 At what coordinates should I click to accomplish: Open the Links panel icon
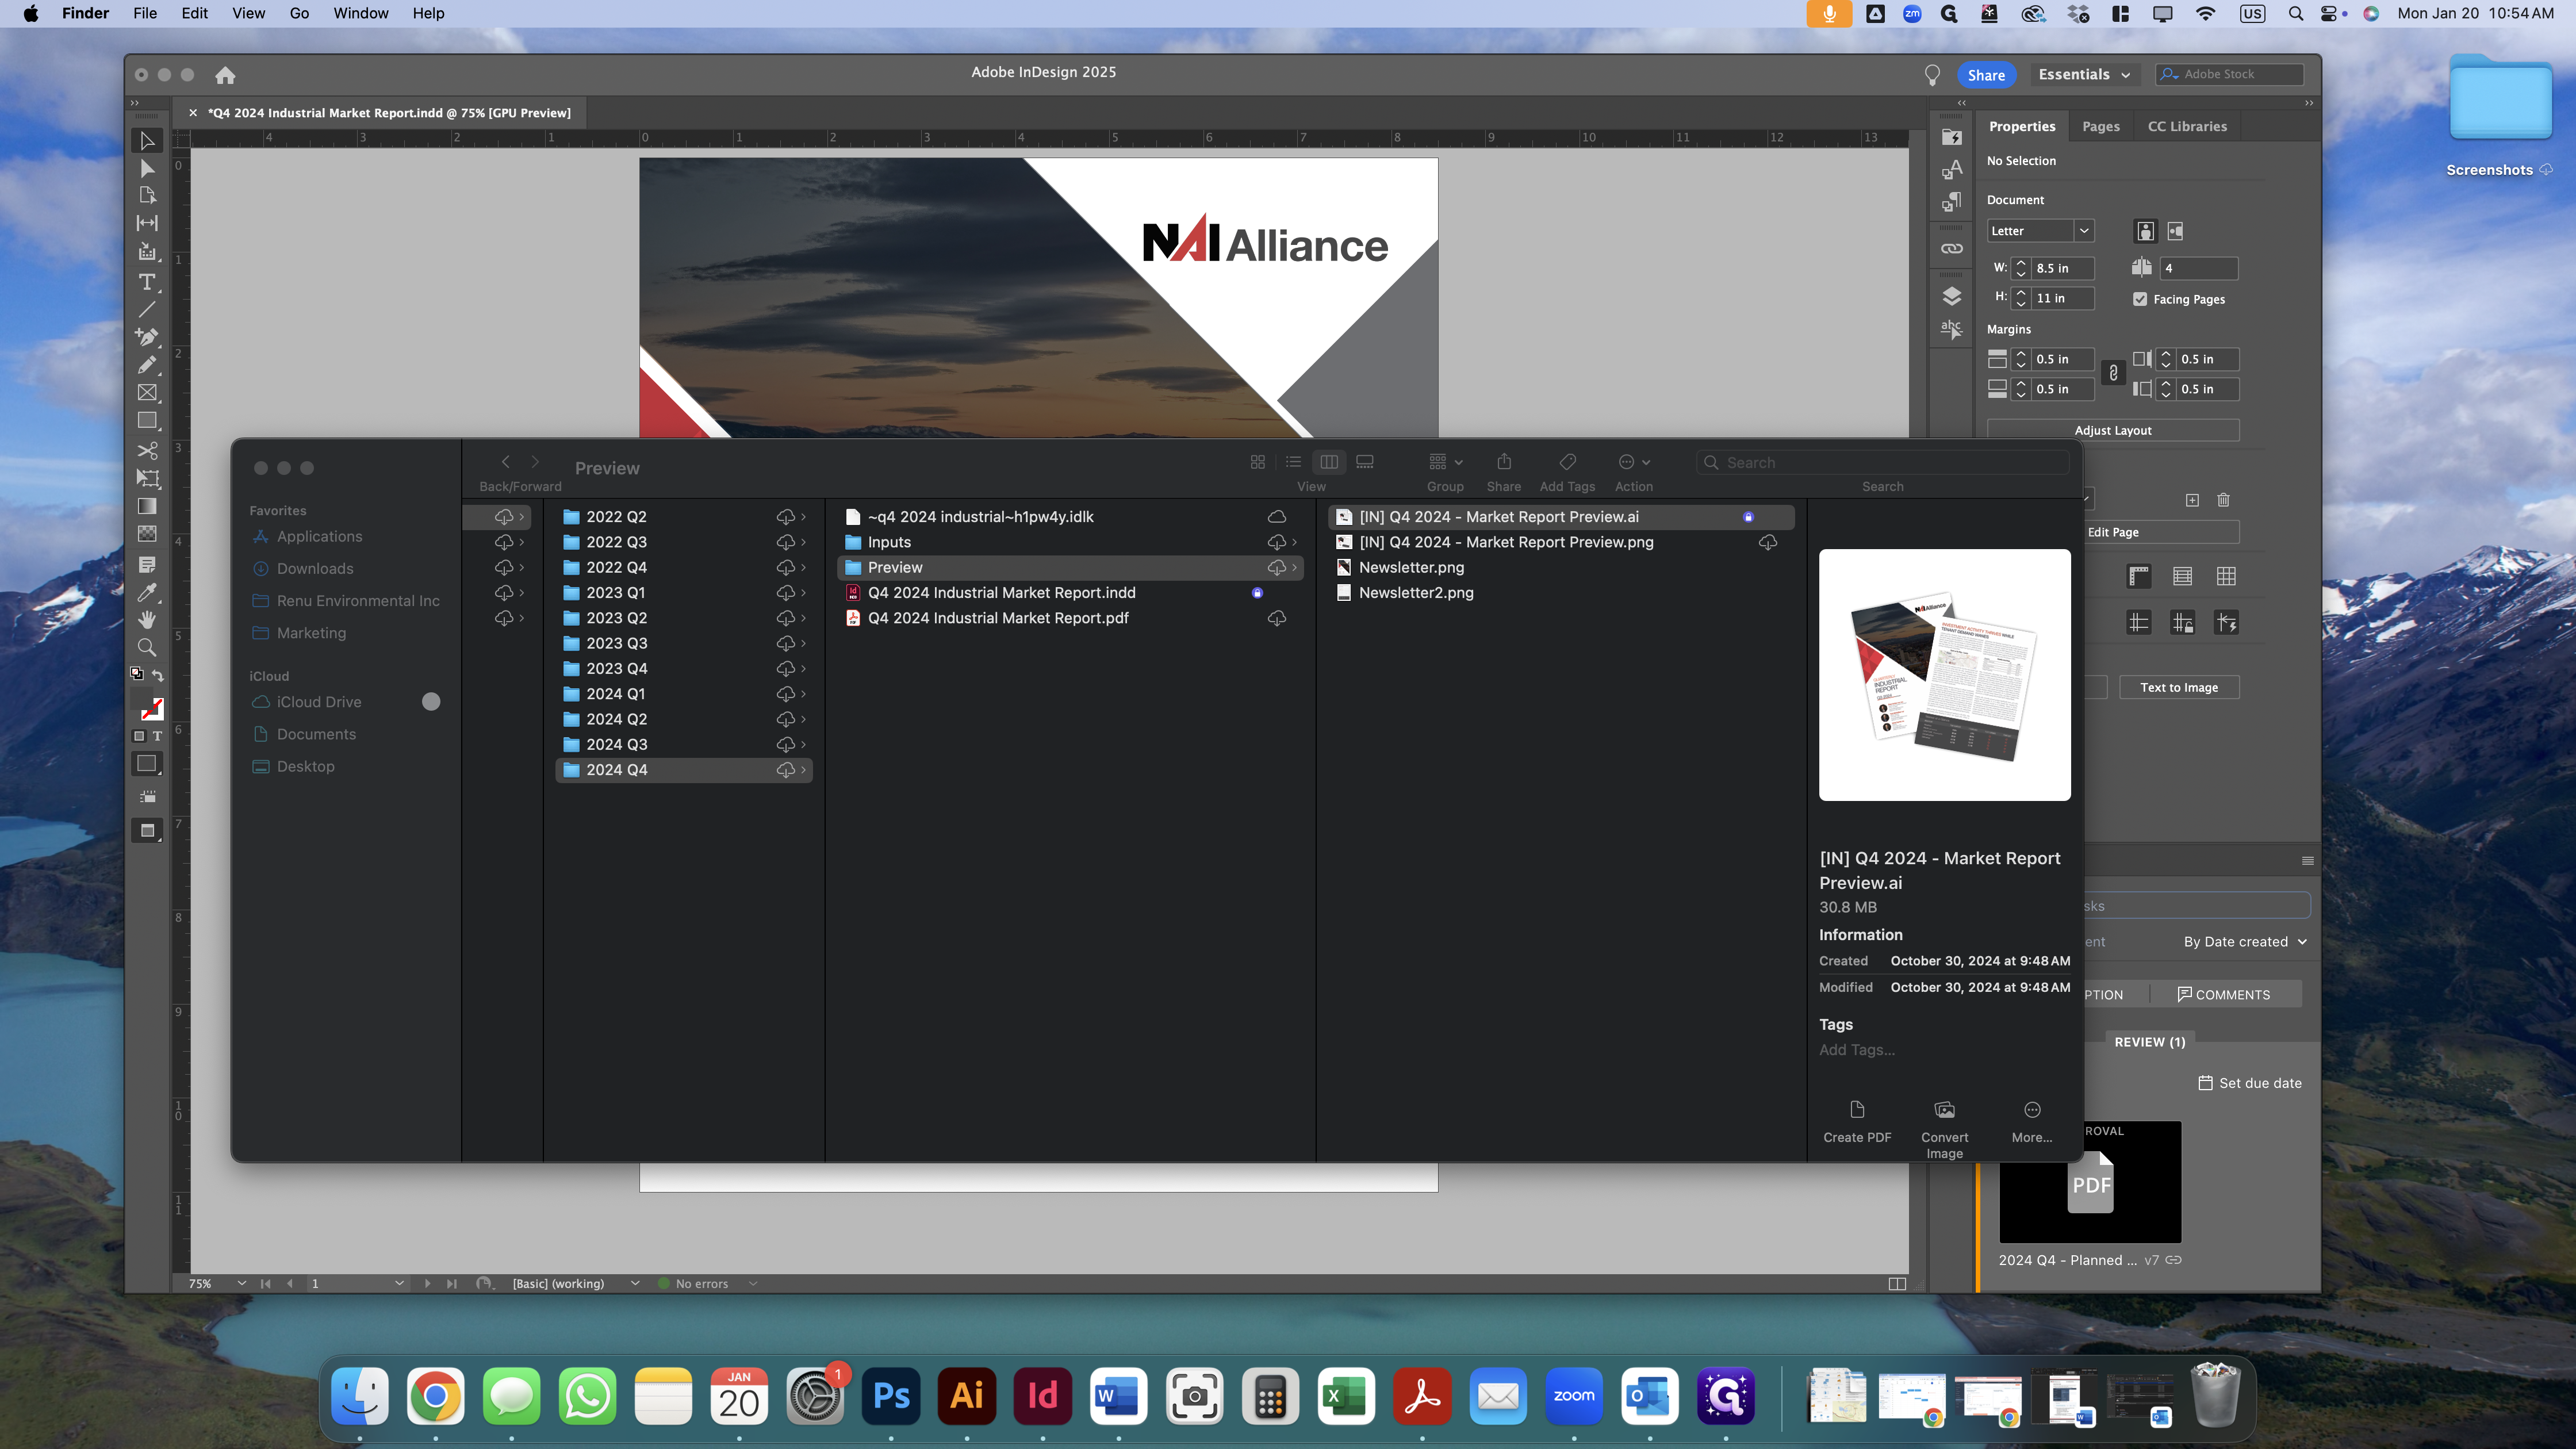(x=1951, y=249)
